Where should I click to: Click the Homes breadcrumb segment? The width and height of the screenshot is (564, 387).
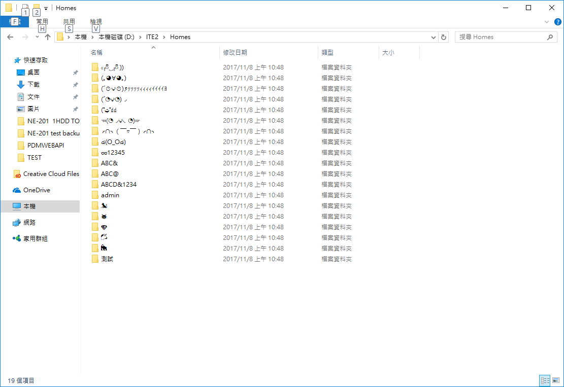[180, 37]
